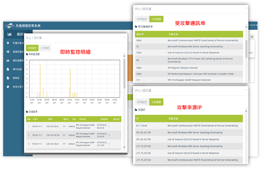
Task: Select 即時監控 tab in 防止入侵攻擊 dialog
Action: click(x=32, y=48)
